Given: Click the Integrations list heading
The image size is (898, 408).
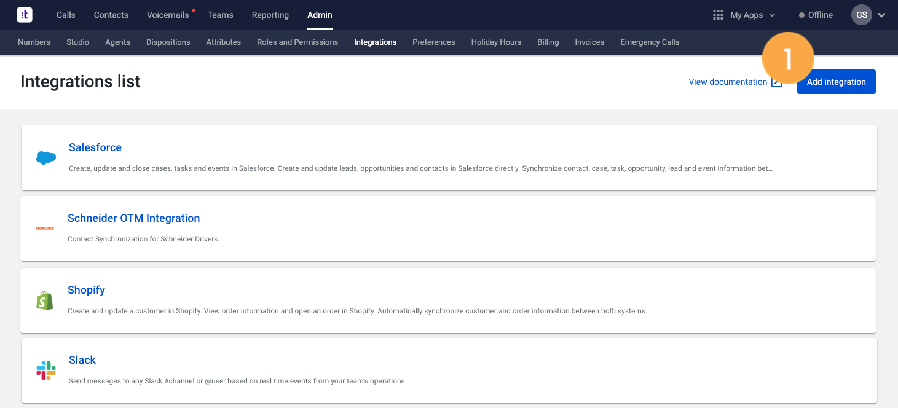Looking at the screenshot, I should click(x=81, y=82).
